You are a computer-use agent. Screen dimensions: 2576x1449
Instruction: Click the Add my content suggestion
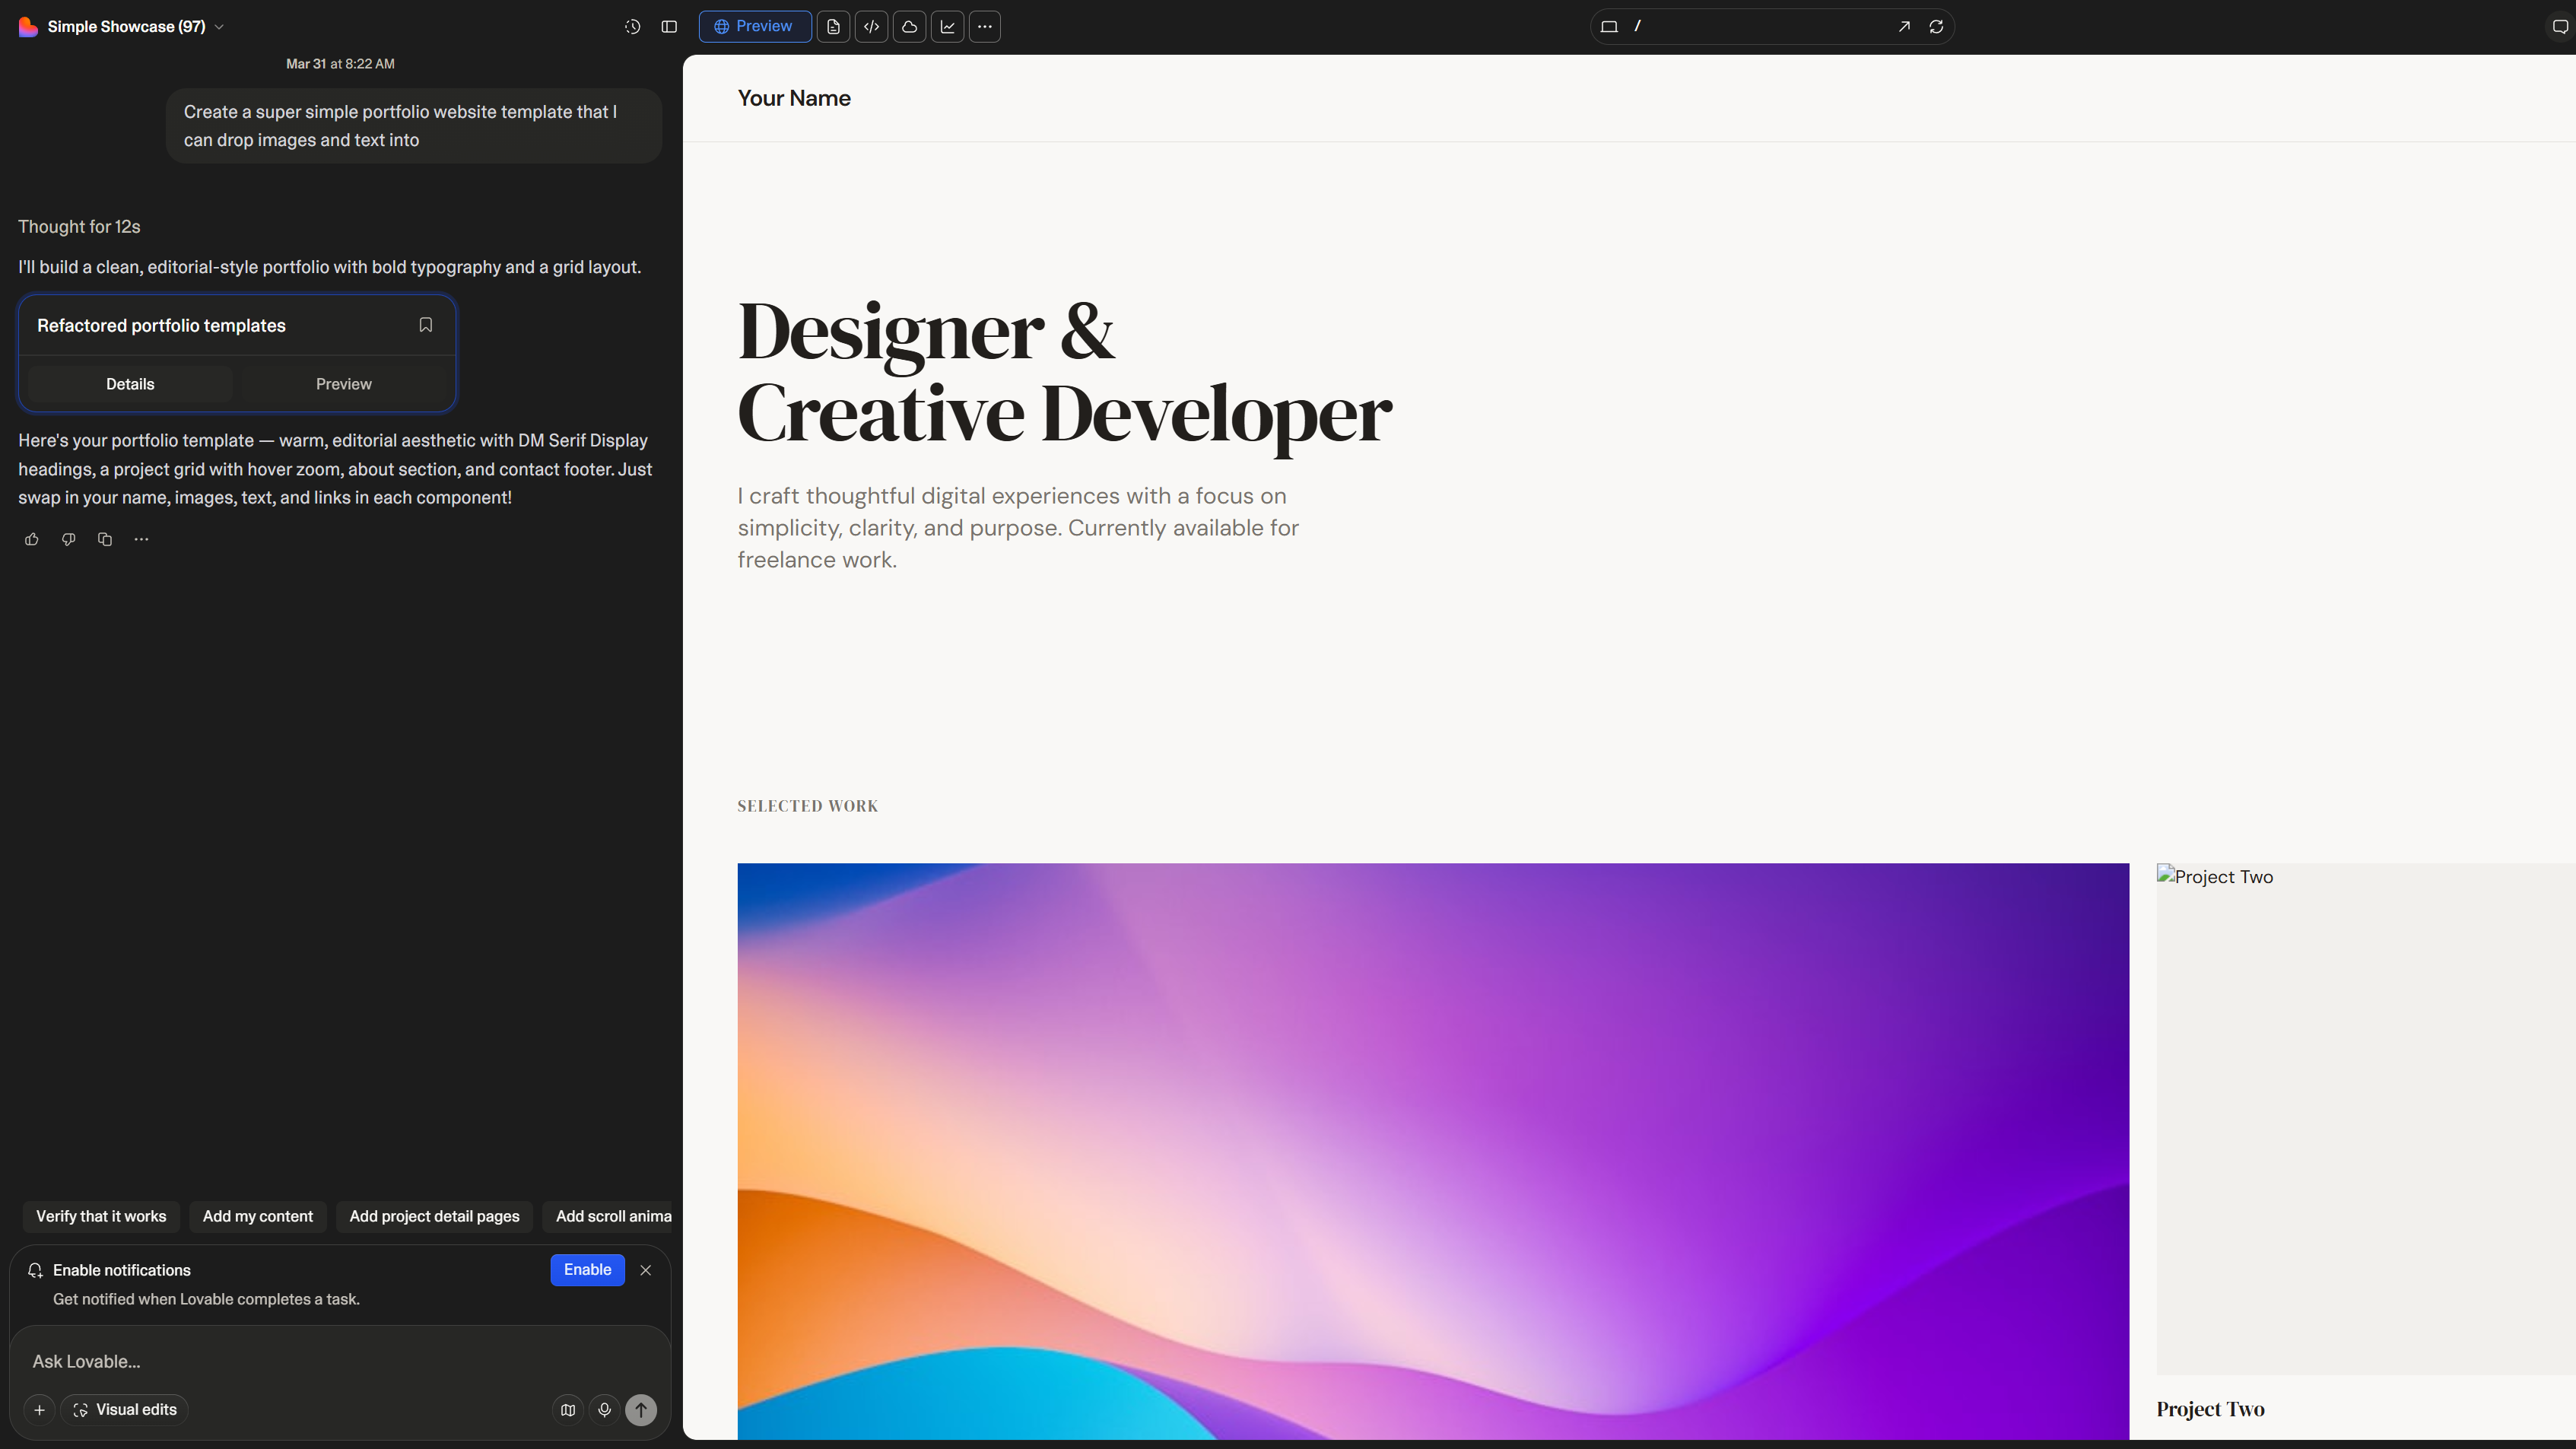258,1217
